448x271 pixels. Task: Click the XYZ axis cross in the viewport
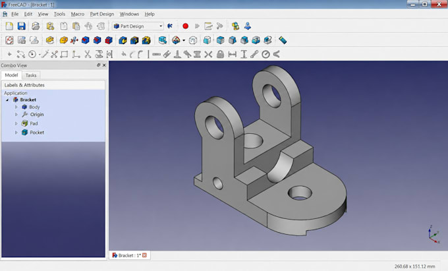[434, 235]
